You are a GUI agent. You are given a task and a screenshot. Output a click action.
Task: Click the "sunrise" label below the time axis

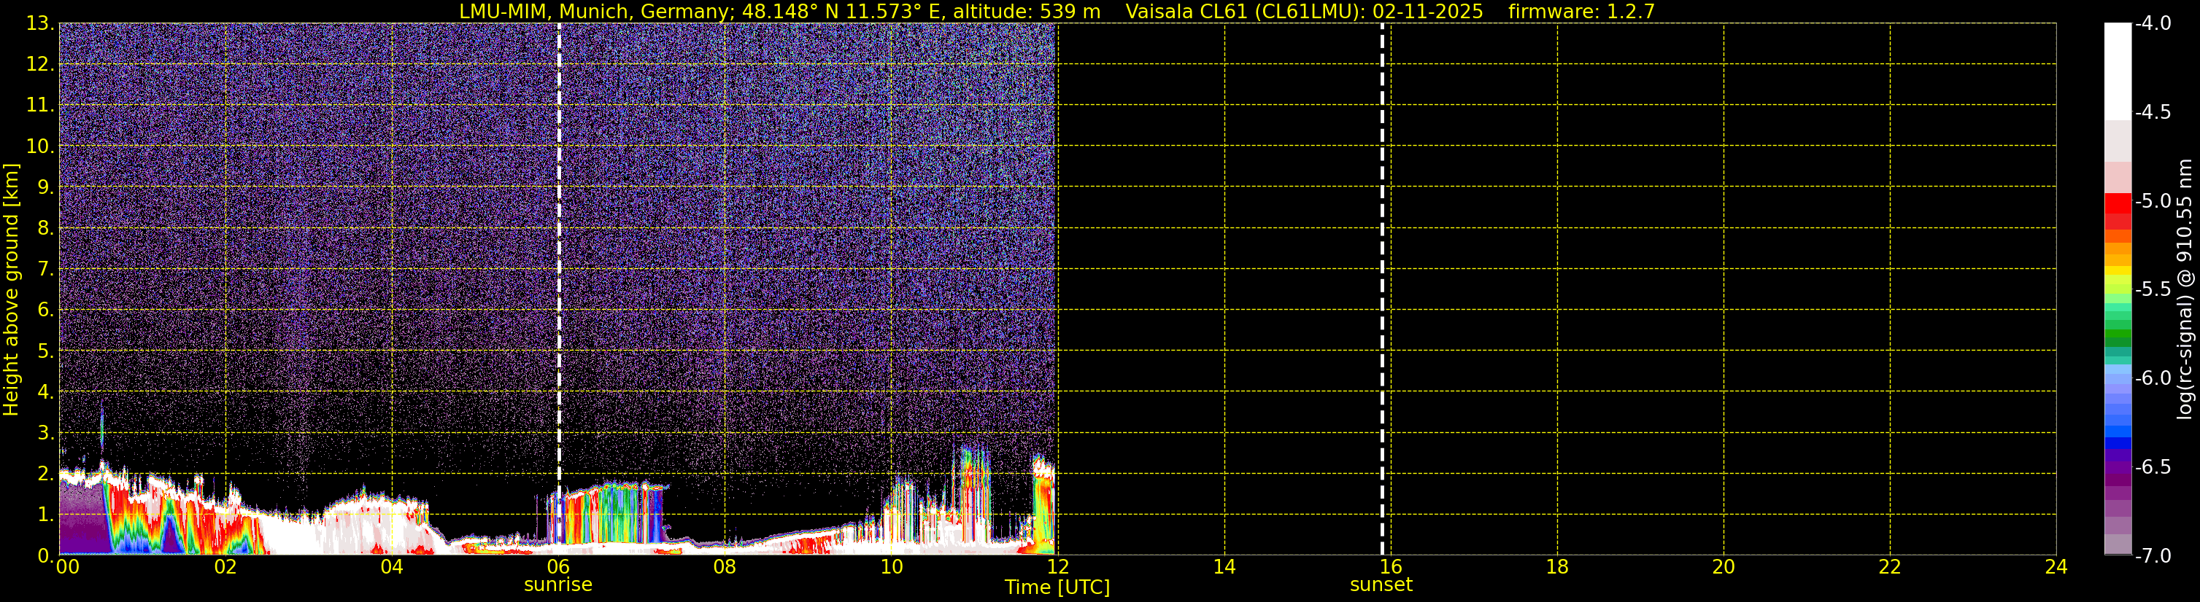(x=557, y=585)
